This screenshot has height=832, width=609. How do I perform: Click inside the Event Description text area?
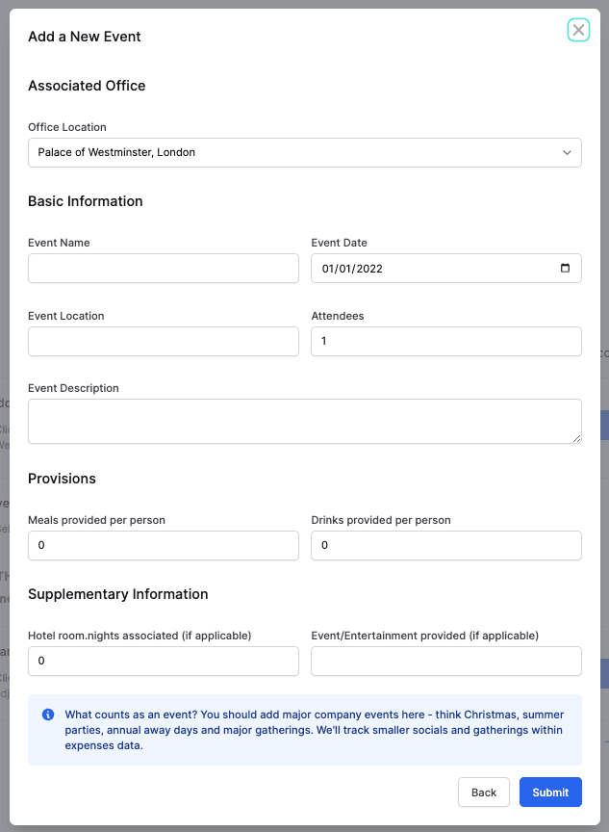point(304,421)
